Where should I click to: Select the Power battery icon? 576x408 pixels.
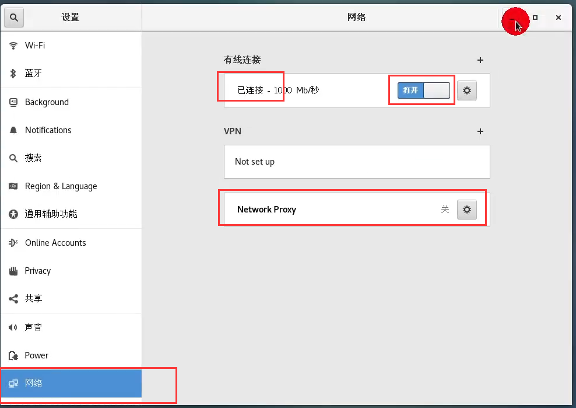13,355
